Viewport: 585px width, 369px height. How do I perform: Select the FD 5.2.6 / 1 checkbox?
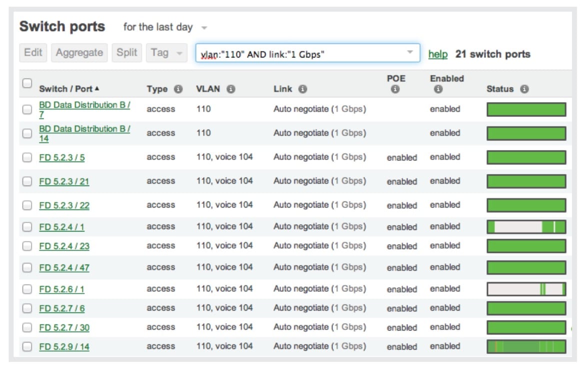point(27,289)
